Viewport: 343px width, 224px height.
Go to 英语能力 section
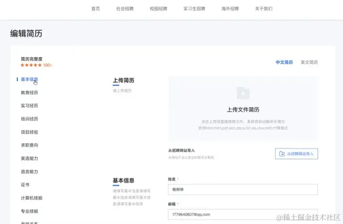click(x=30, y=158)
